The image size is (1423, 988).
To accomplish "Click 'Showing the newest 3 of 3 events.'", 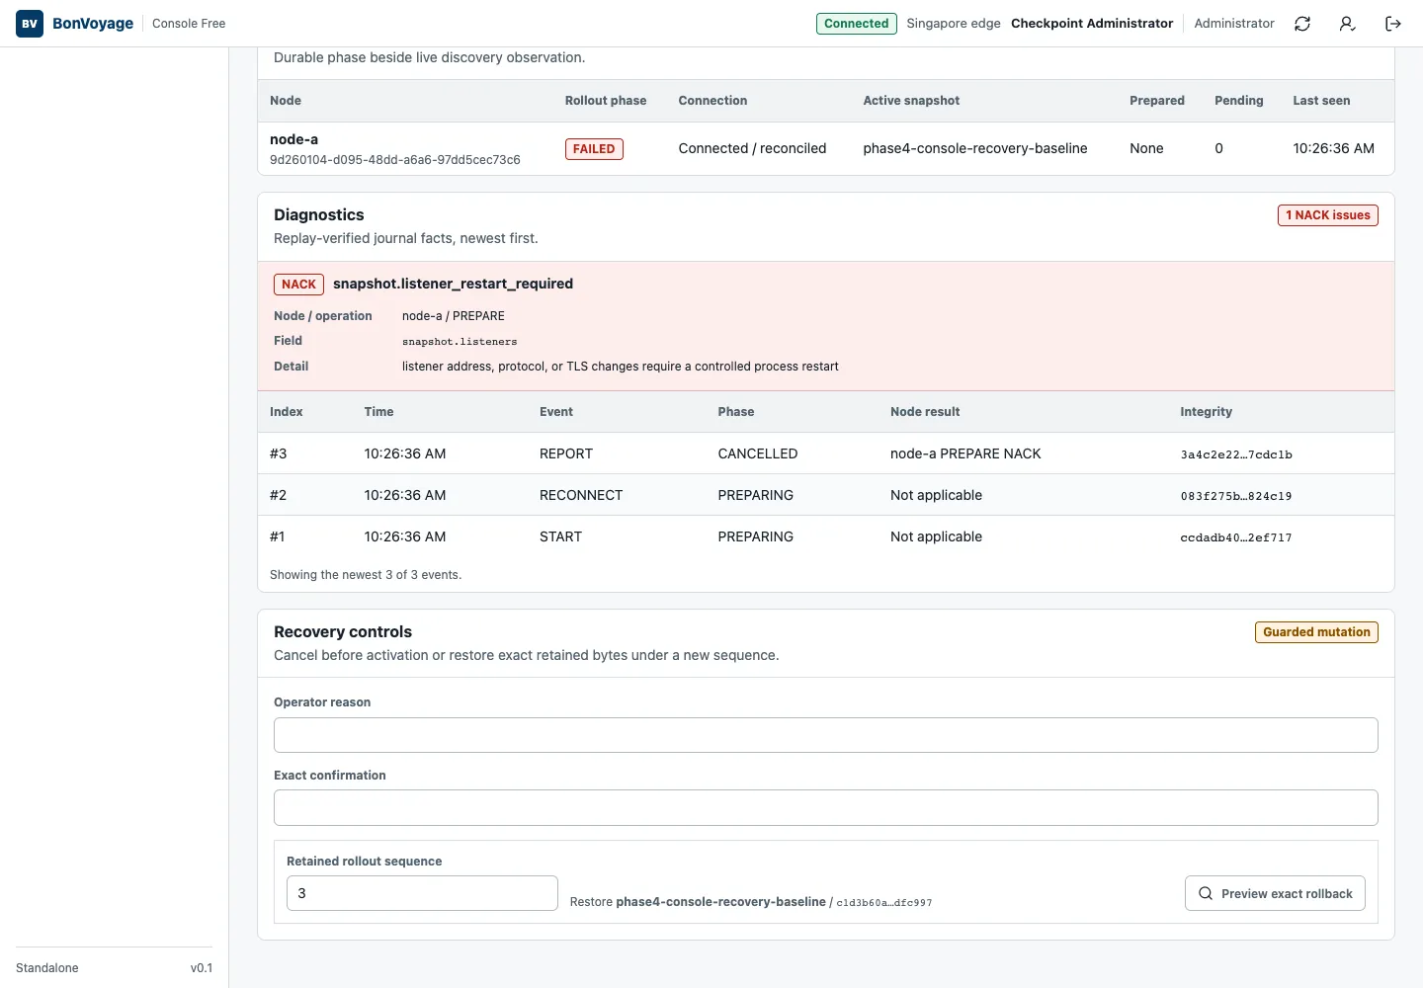I will 366,575.
